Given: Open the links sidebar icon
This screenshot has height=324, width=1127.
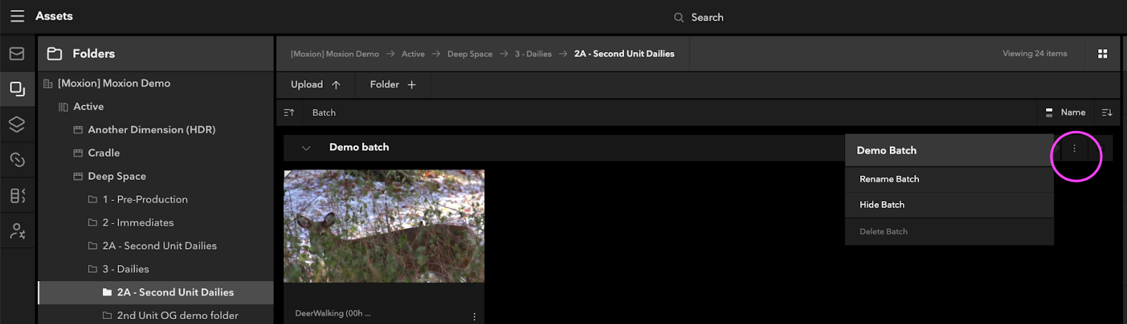Looking at the screenshot, I should (17, 160).
